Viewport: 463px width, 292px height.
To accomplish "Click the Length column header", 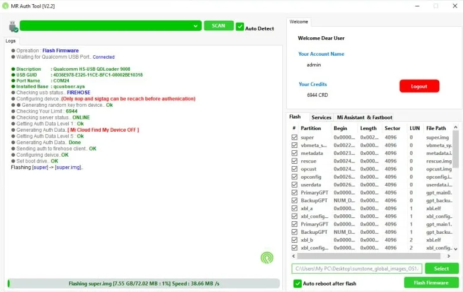I will [x=368, y=128].
